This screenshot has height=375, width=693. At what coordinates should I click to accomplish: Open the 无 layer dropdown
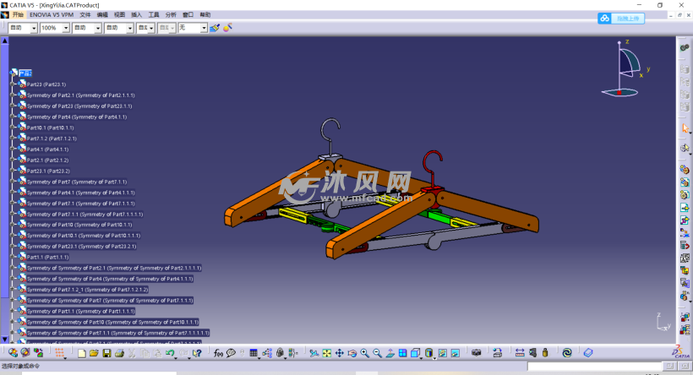coord(203,28)
